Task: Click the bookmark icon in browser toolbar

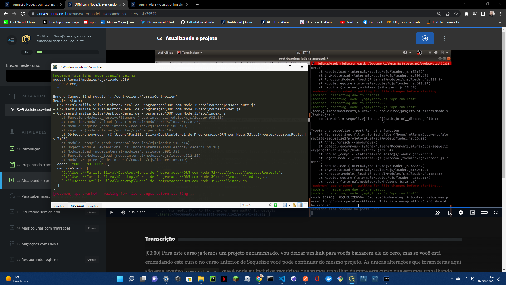Action: tap(456, 13)
